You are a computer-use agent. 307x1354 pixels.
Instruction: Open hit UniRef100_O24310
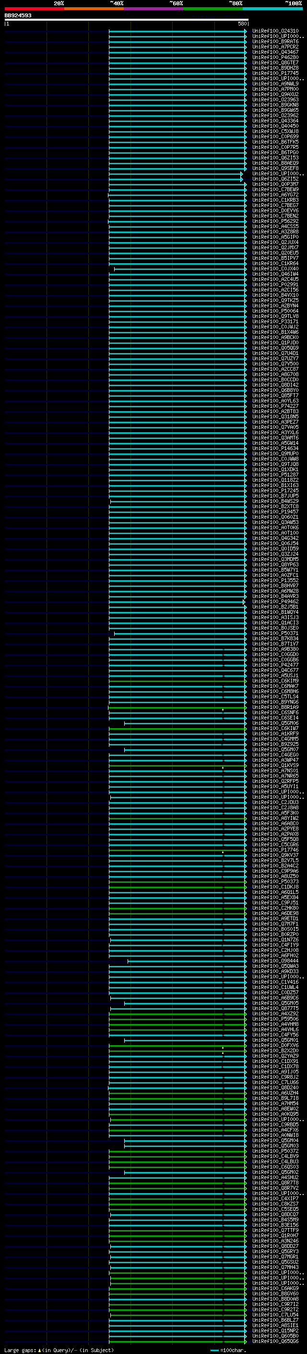point(275,31)
